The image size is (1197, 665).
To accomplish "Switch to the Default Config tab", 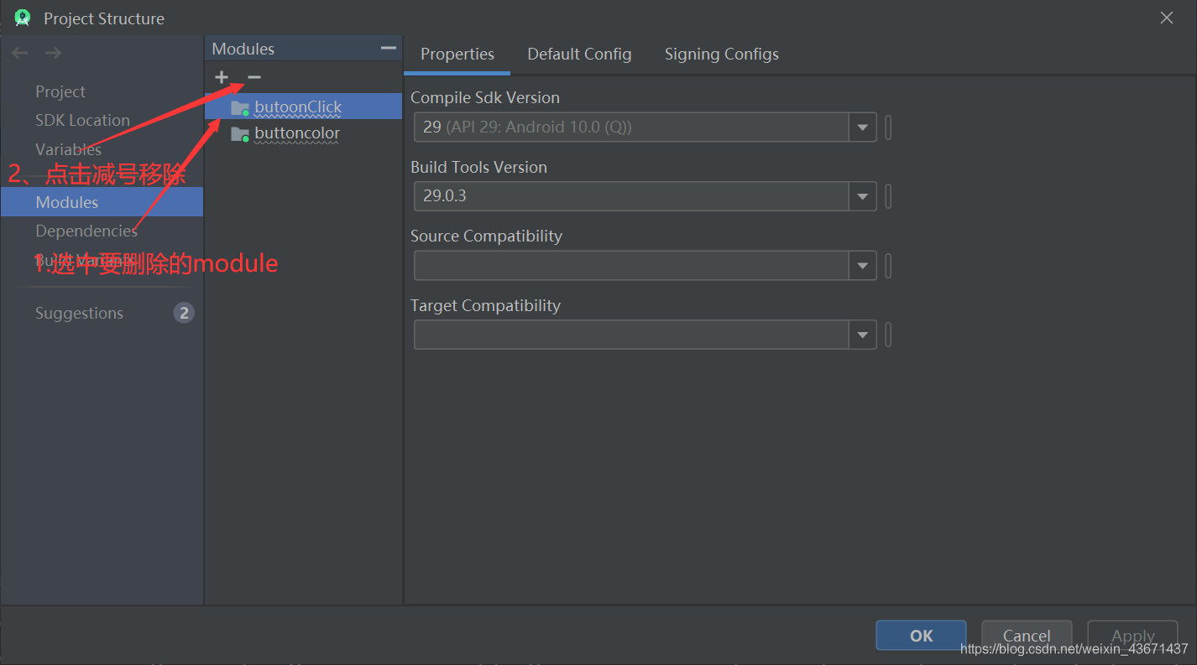I will click(579, 55).
